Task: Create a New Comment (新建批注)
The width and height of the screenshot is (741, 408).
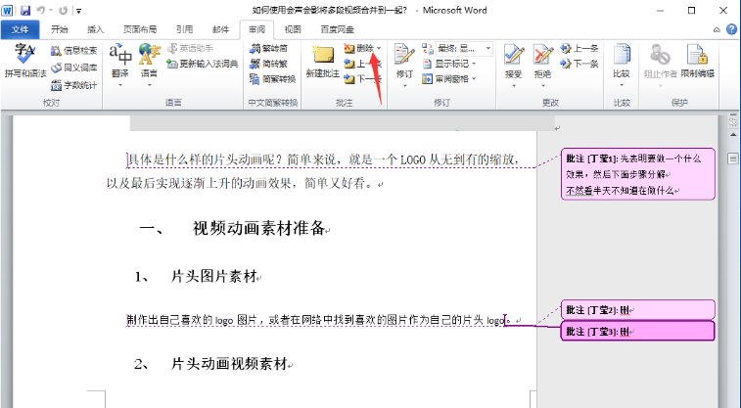Action: (x=323, y=62)
